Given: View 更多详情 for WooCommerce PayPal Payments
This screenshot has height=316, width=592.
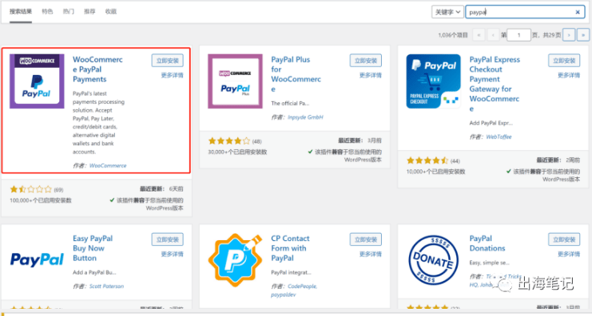Looking at the screenshot, I should [172, 75].
